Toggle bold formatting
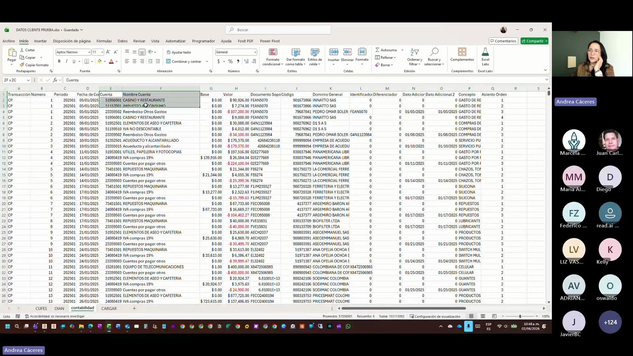 coord(59,61)
